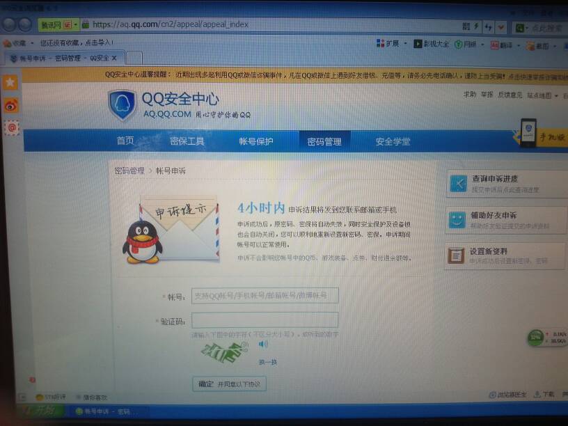Click the 查询申诉进度 arrow icon

tap(459, 184)
